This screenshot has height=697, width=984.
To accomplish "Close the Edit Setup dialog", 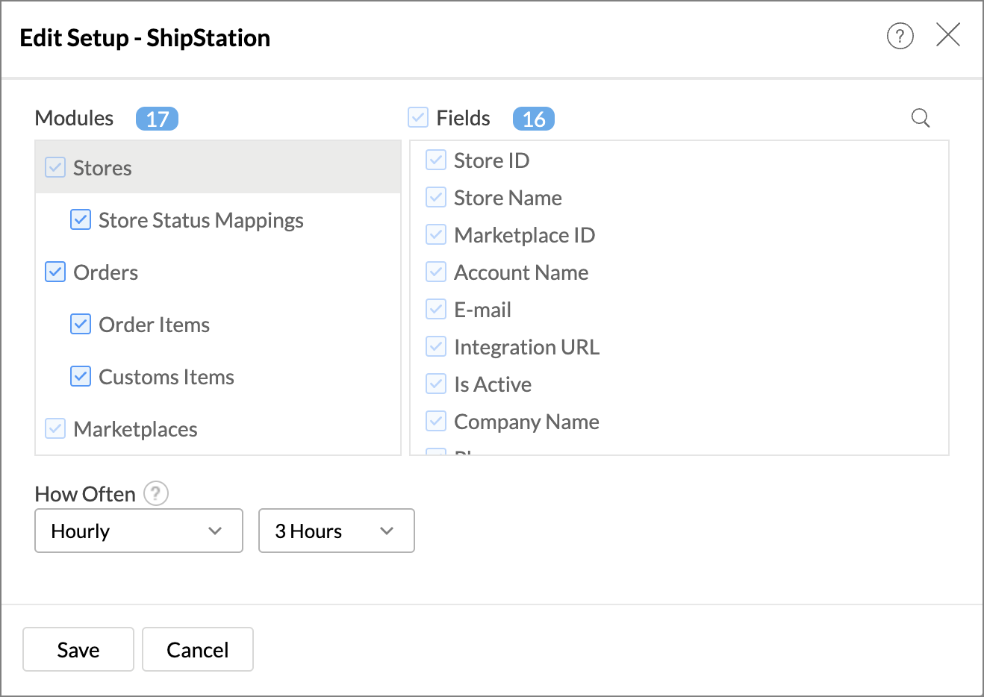I will (948, 34).
